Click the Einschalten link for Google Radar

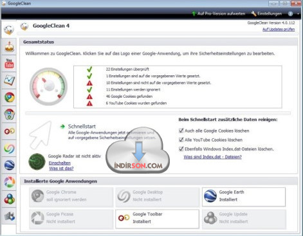tap(60, 163)
